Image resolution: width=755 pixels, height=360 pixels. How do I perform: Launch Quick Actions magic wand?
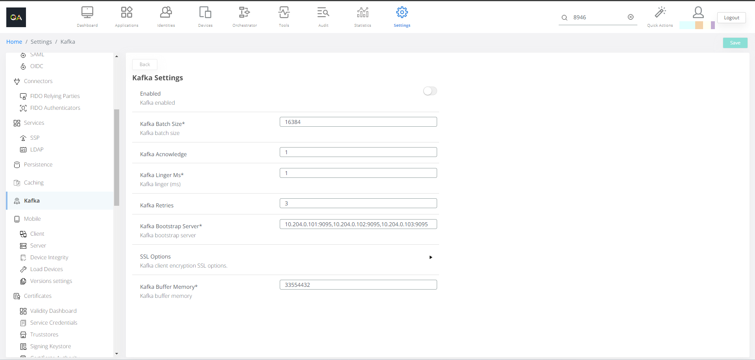coord(660,13)
